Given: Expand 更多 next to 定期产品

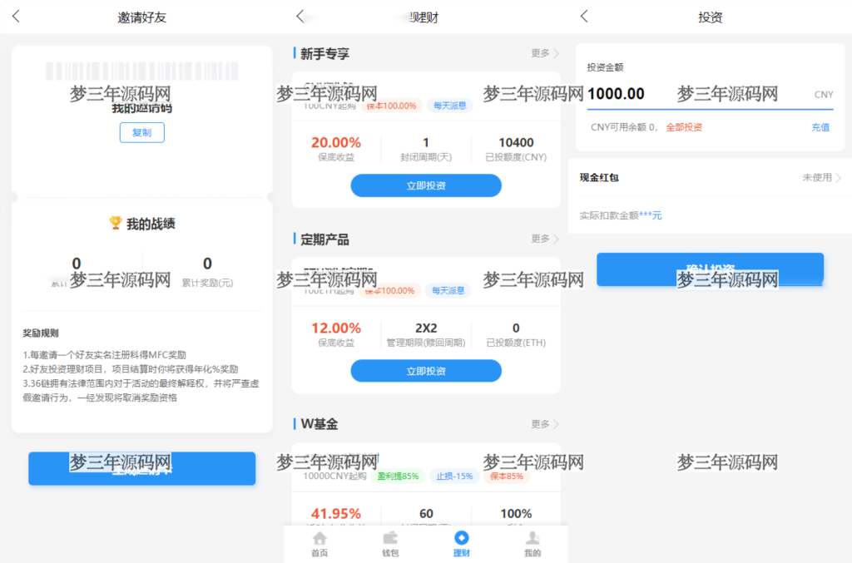Looking at the screenshot, I should tap(541, 239).
